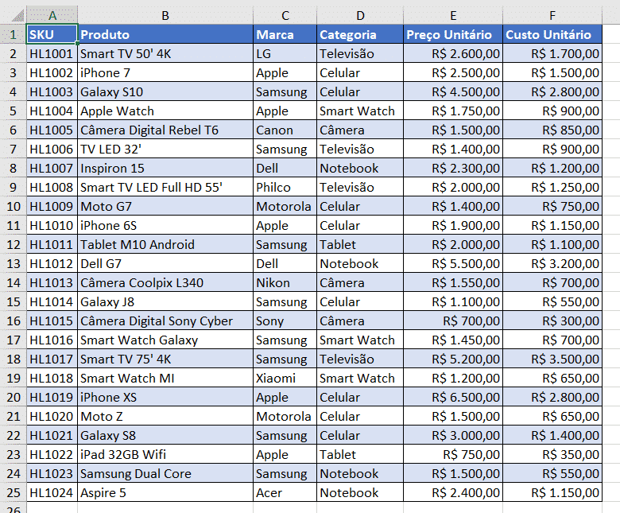Click the Sony brand cell
The width and height of the screenshot is (620, 513).
click(285, 321)
